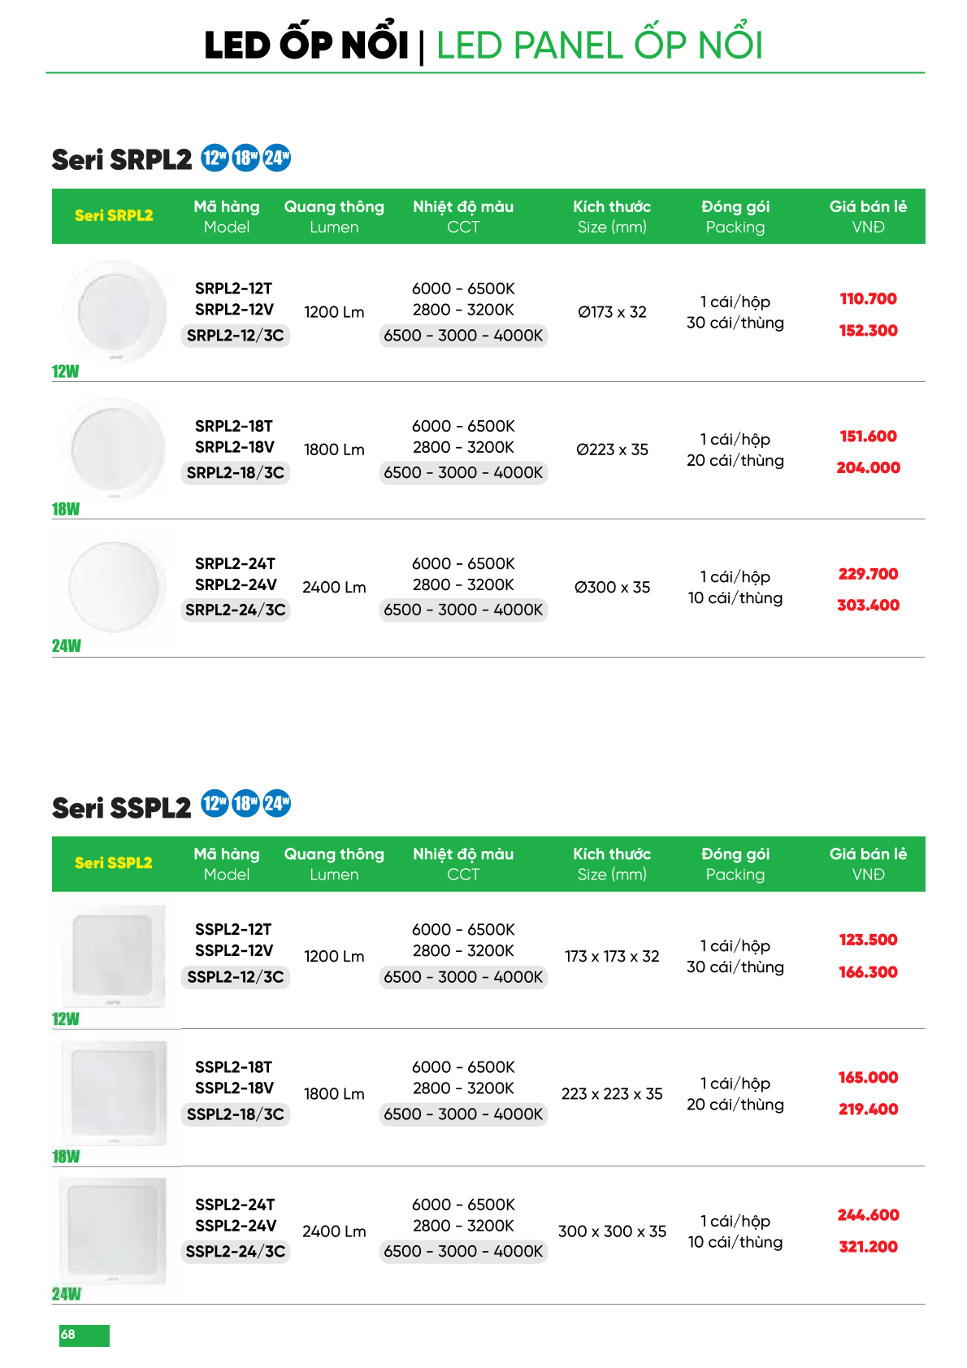Viewport: 967px width, 1368px height.
Task: Click price 321.200 in SSPL2 table
Action: (868, 1246)
